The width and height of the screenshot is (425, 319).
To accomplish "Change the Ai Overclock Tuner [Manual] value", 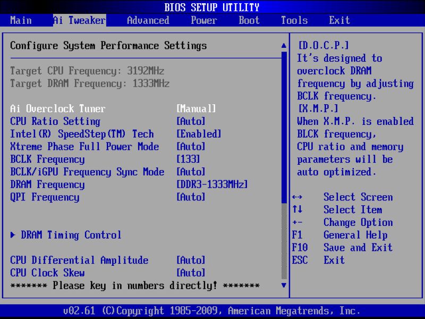I will pos(196,109).
